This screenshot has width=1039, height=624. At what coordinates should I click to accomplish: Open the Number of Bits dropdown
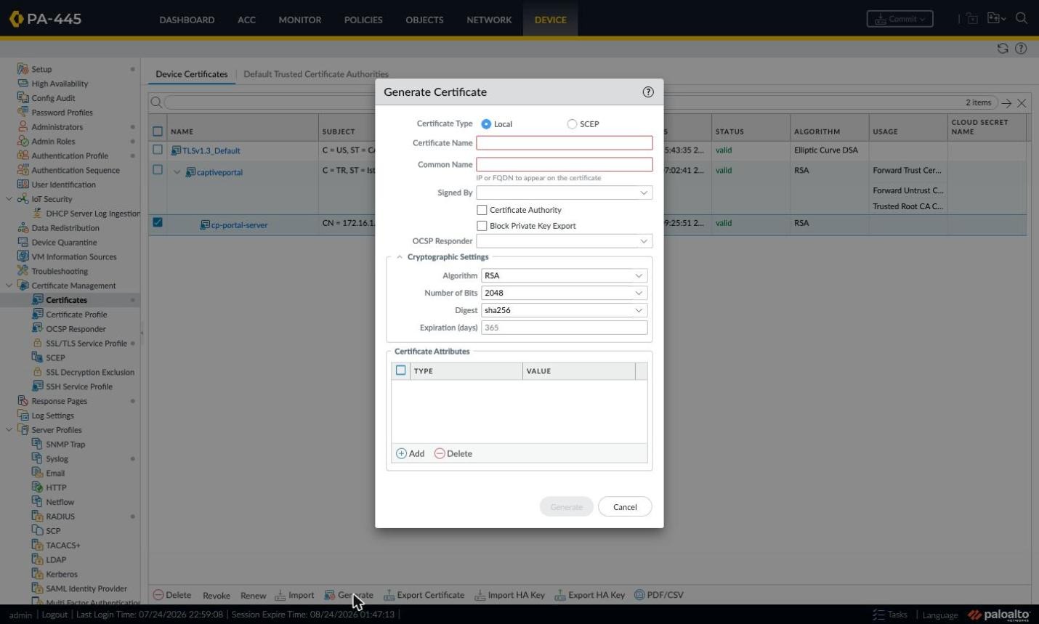pos(639,293)
